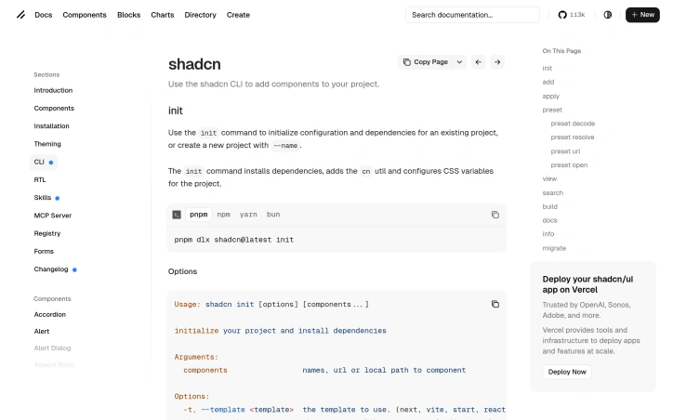Focus the Search documentation field
The image size is (673, 420).
[472, 15]
